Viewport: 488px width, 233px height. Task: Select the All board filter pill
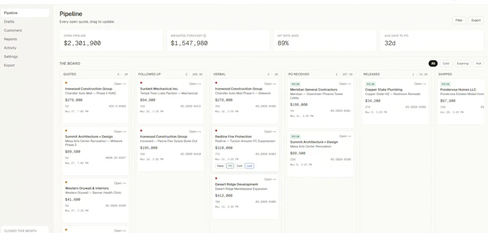click(433, 63)
